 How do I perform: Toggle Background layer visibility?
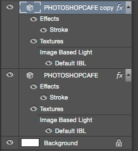point(10,142)
